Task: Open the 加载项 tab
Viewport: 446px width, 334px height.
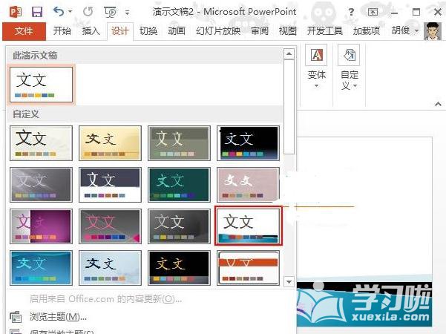Action: pos(367,30)
